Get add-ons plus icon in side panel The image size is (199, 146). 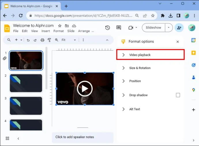tap(194, 110)
